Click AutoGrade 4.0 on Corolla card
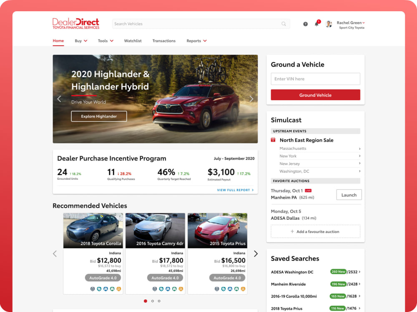 (103, 278)
